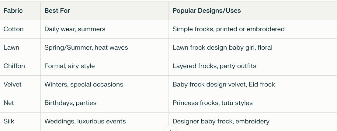Click the "Layered frocks, party outfits" cell

point(214,66)
